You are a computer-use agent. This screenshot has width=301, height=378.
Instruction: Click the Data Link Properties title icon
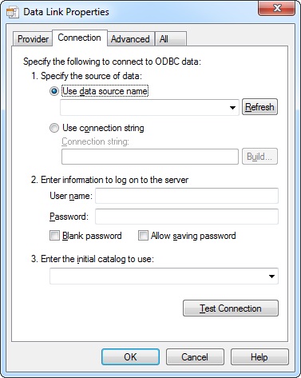pyautogui.click(x=13, y=12)
